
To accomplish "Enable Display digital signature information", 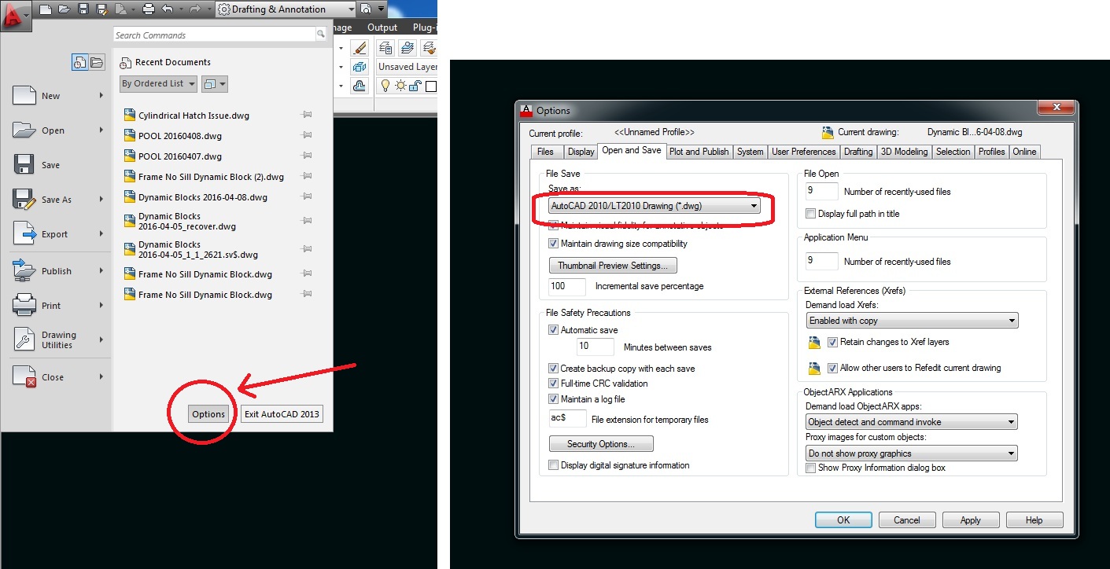I will (x=553, y=465).
